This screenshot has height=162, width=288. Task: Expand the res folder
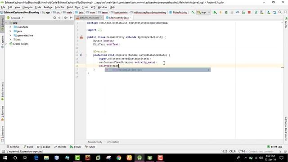(10, 40)
